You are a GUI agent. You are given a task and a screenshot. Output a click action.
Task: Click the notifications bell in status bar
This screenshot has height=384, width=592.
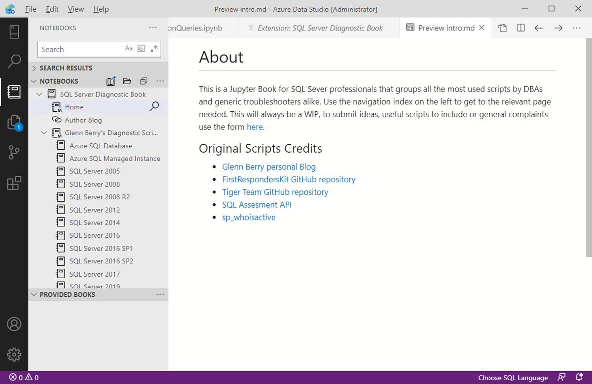click(579, 378)
